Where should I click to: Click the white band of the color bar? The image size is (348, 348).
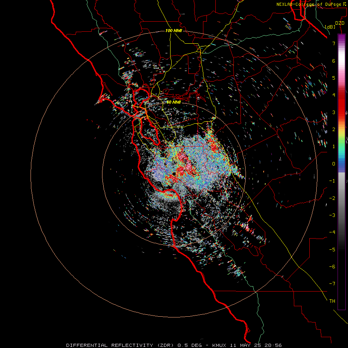click(x=341, y=58)
